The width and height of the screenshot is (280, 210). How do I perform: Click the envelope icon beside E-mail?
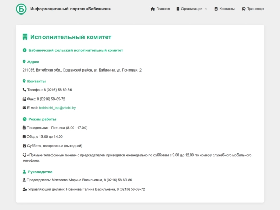coord(24,108)
